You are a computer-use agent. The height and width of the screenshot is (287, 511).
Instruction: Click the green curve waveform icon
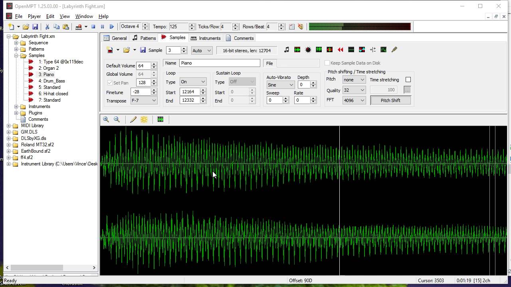[383, 50]
